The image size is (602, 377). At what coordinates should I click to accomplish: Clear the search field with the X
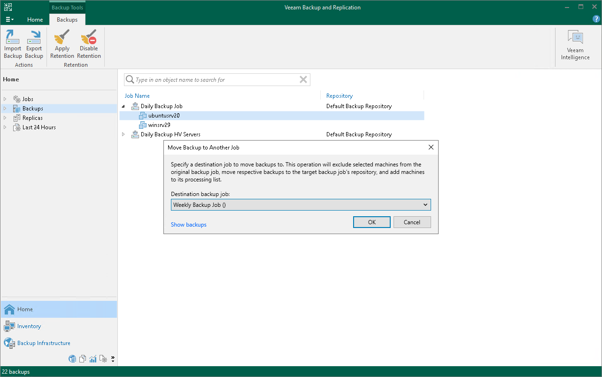tap(303, 79)
